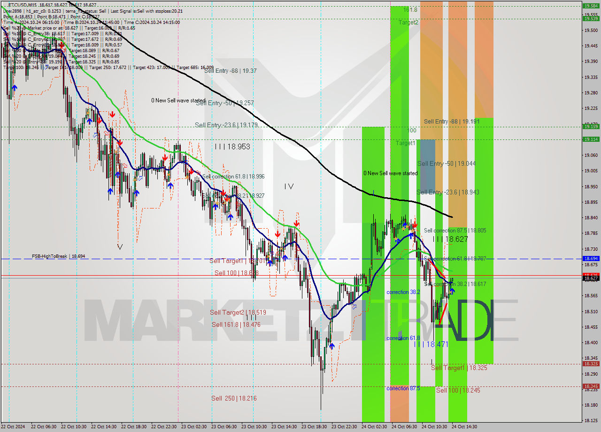Click the 18.840 price axis value
Image resolution: width=601 pixels, height=432 pixels.
pos(591,217)
